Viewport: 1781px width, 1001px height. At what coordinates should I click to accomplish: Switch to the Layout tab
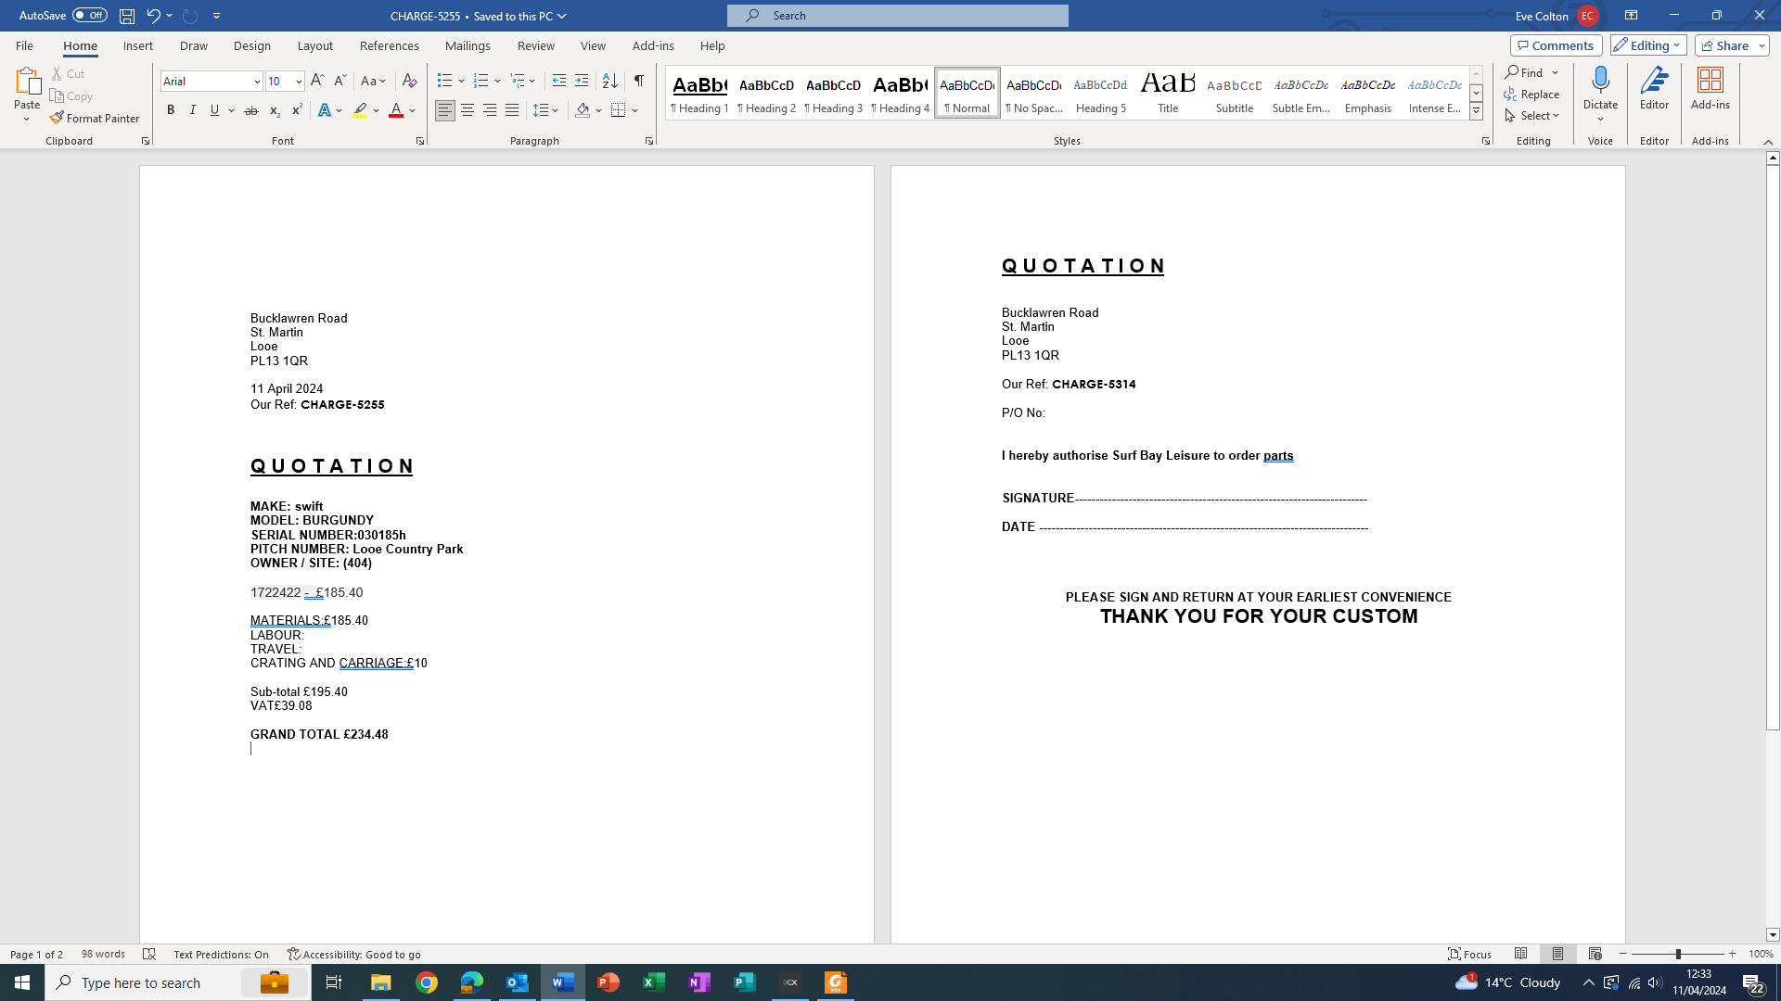[x=314, y=45]
